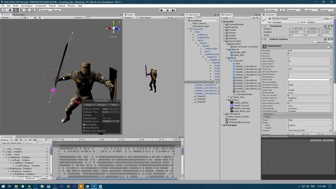Open the Component menu
Screen dimensions: 336x189
40,6
